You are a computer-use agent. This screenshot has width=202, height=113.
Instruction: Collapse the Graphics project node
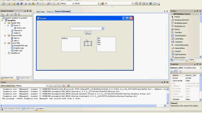point(2,20)
